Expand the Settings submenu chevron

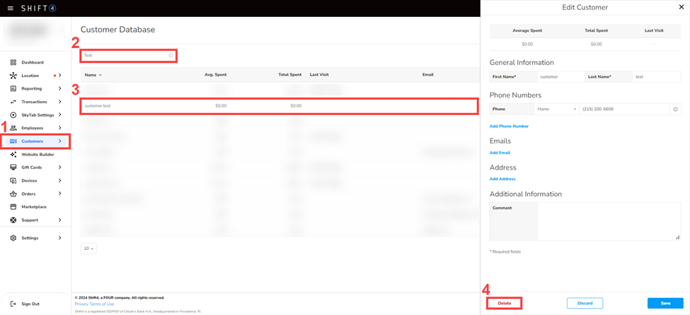(x=60, y=238)
